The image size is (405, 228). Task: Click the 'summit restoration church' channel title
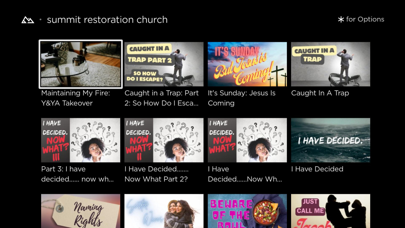[107, 20]
